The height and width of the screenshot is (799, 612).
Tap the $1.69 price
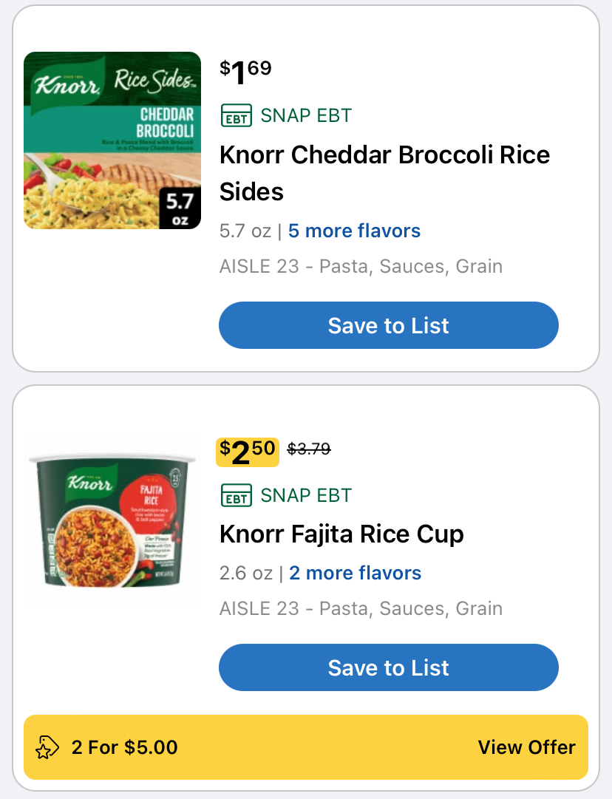pos(245,72)
